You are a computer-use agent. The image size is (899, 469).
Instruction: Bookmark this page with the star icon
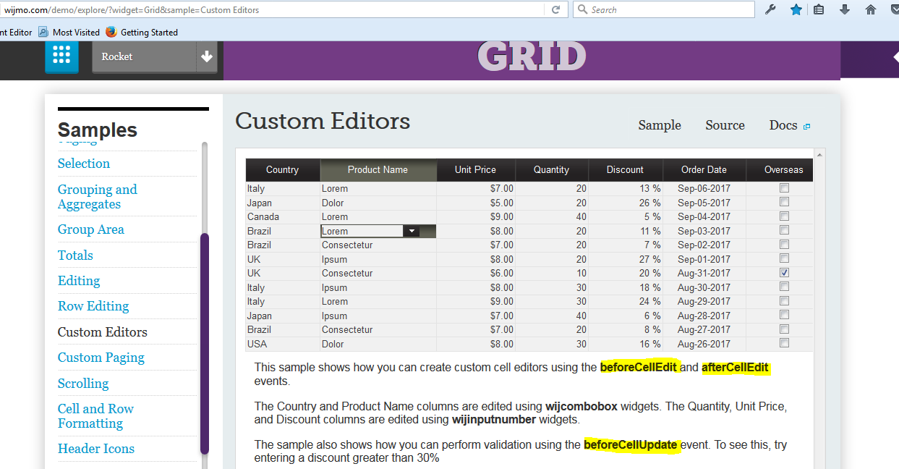tap(796, 10)
